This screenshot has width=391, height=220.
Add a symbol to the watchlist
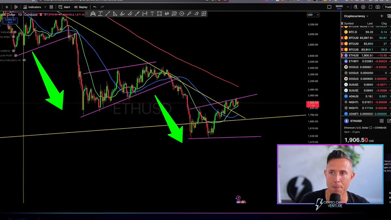point(382,16)
